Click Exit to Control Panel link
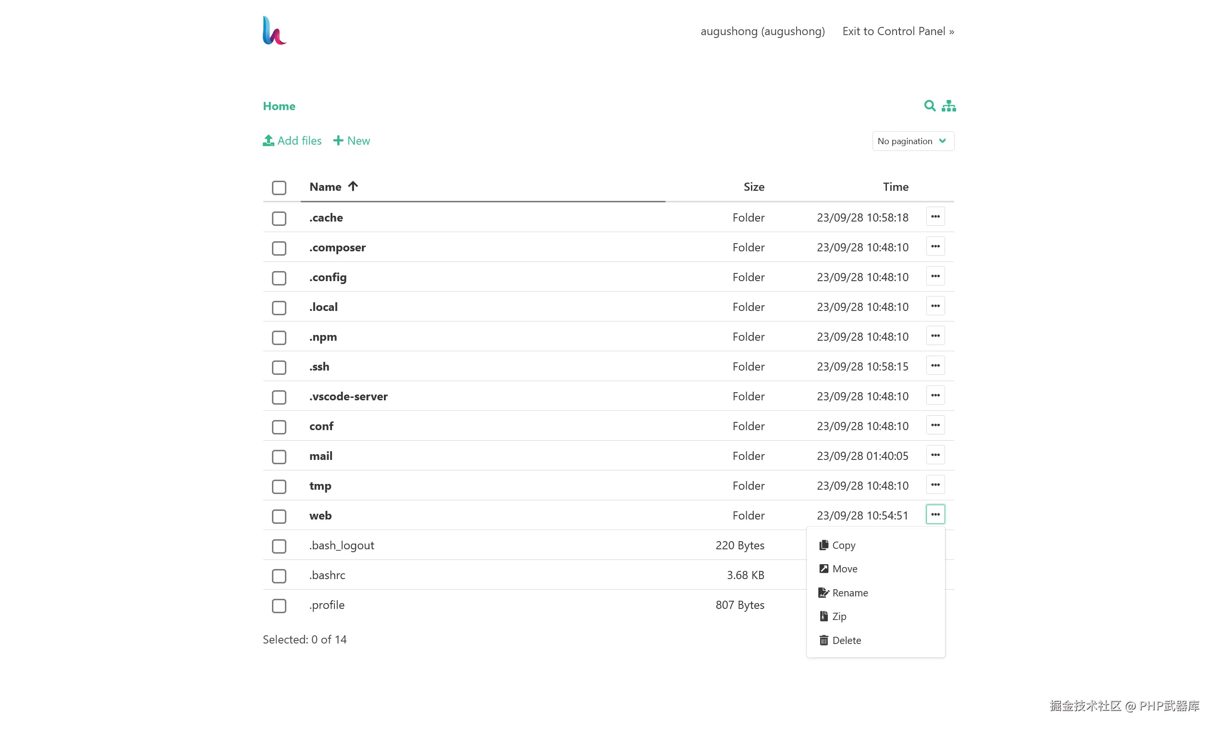 point(897,32)
